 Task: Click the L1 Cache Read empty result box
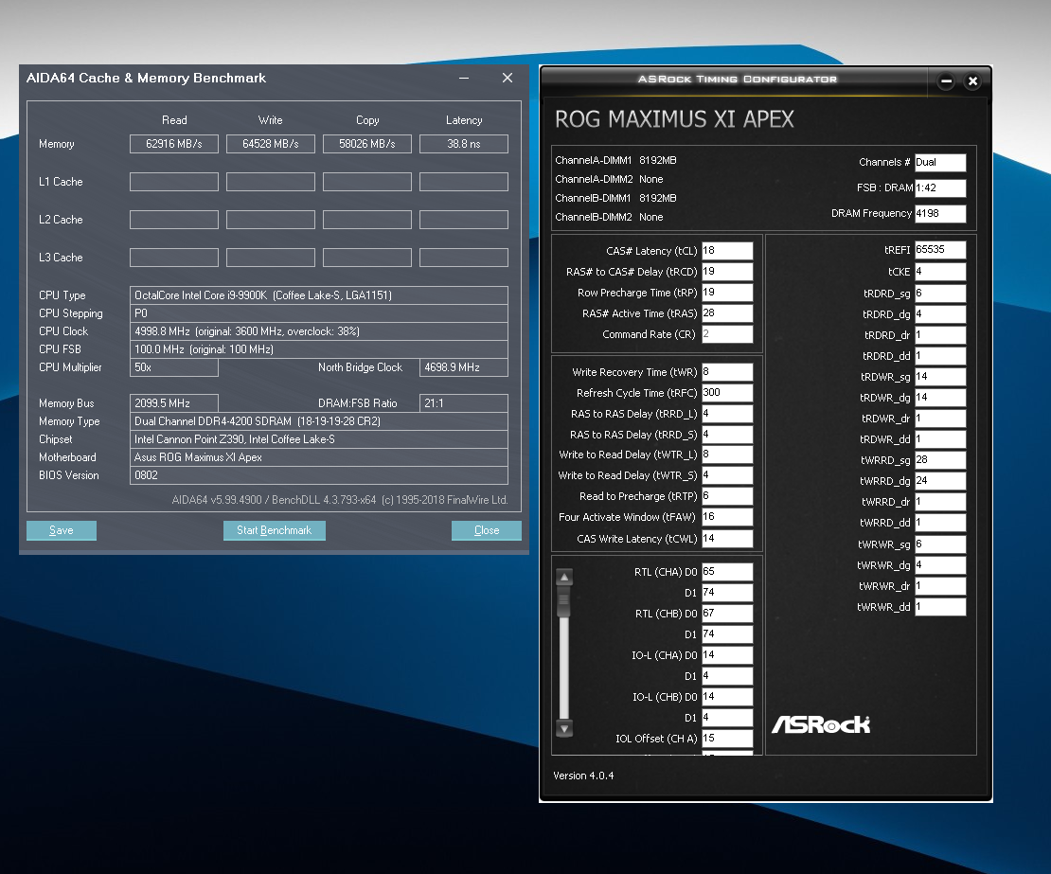coord(174,182)
